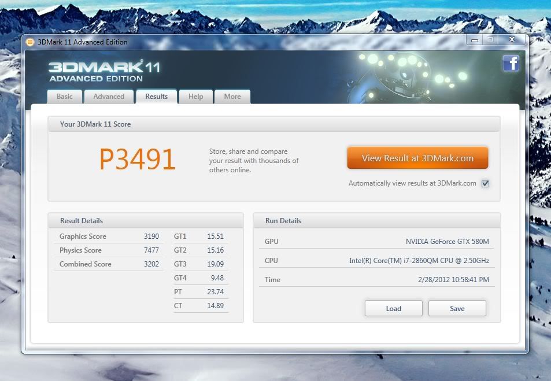Click the Combined Score row label
Image resolution: width=551 pixels, height=381 pixels.
[x=86, y=264]
